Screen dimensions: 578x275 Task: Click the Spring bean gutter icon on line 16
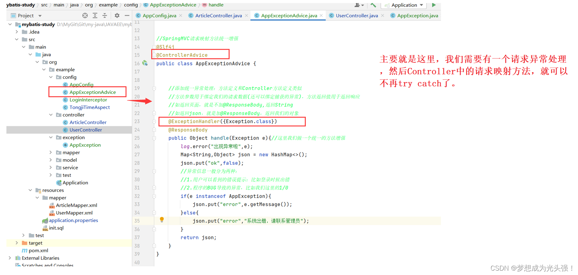(x=145, y=63)
